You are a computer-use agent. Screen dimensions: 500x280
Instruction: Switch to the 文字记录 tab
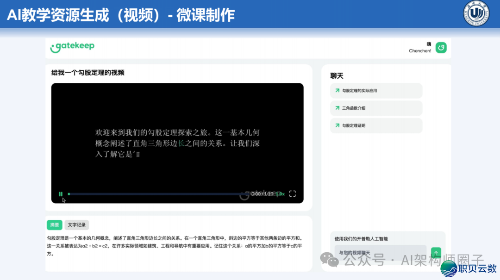coord(76,224)
